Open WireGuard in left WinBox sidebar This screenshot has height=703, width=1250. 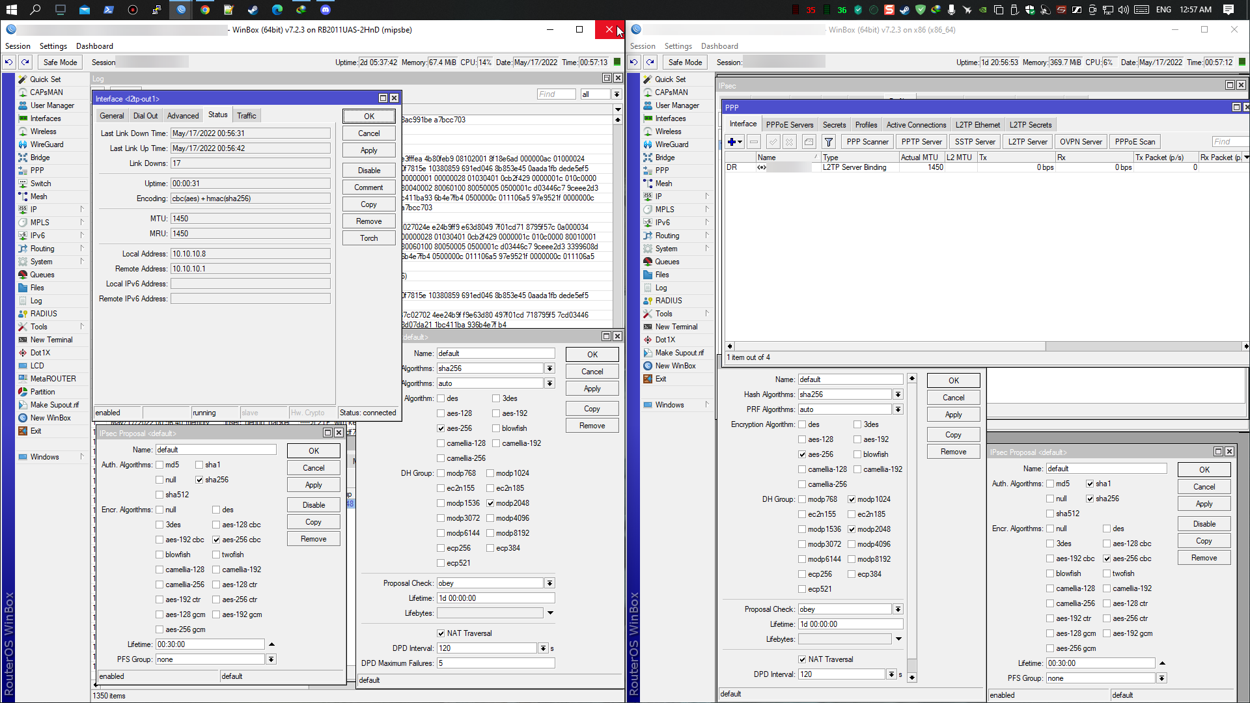click(47, 144)
